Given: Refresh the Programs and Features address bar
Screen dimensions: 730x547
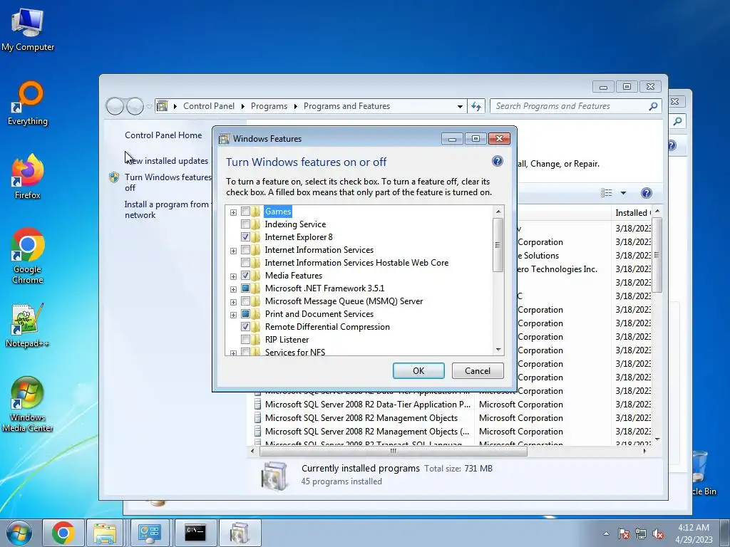Looking at the screenshot, I should [476, 106].
